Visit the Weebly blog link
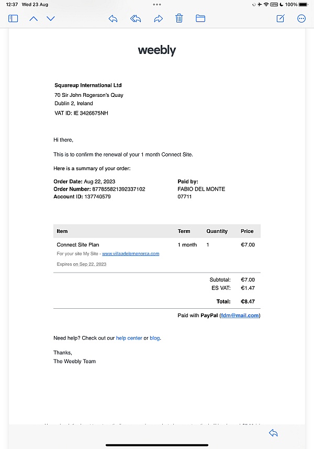 (154, 338)
